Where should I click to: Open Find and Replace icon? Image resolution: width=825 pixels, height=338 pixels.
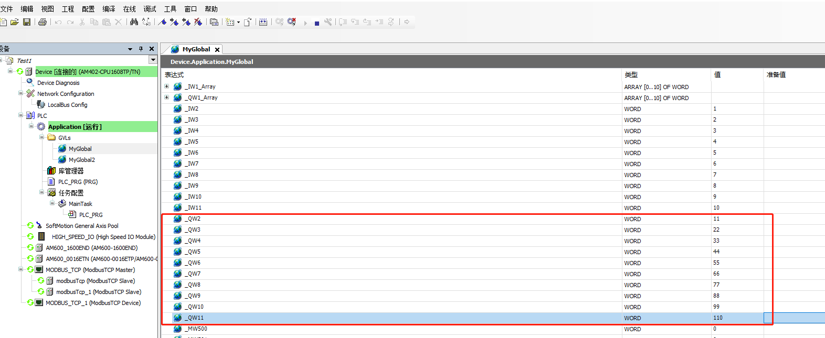coord(146,22)
